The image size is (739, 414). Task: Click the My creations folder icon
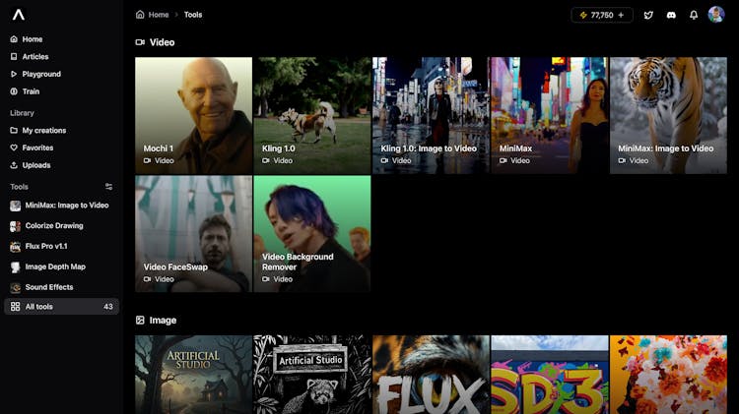[14, 131]
